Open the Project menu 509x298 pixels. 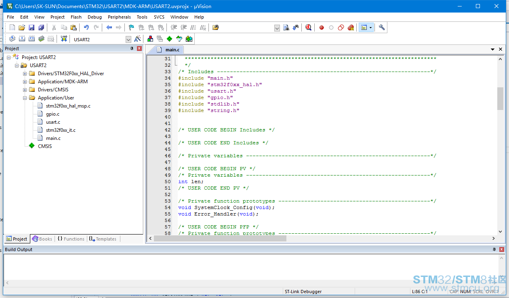tap(57, 17)
